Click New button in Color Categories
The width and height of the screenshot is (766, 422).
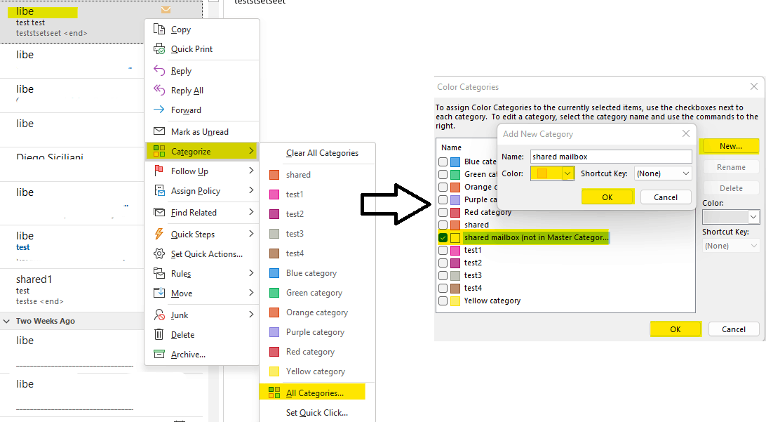(731, 146)
